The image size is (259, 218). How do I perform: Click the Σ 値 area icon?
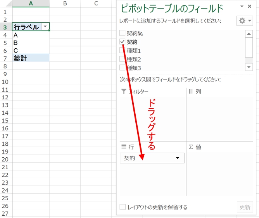tap(191, 147)
